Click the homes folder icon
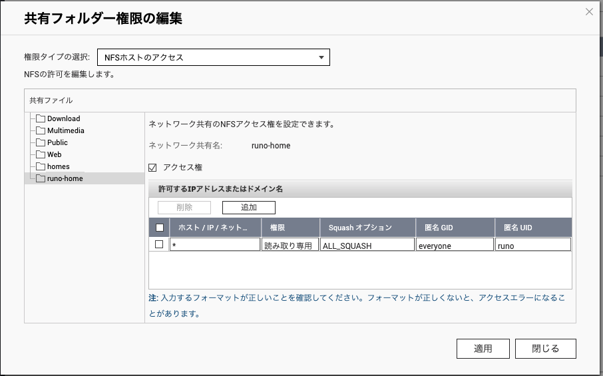Screen dimensions: 603x376 [41, 166]
